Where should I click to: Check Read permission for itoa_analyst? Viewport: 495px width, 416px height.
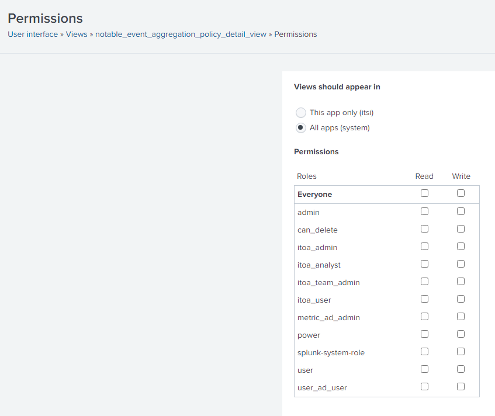point(424,264)
